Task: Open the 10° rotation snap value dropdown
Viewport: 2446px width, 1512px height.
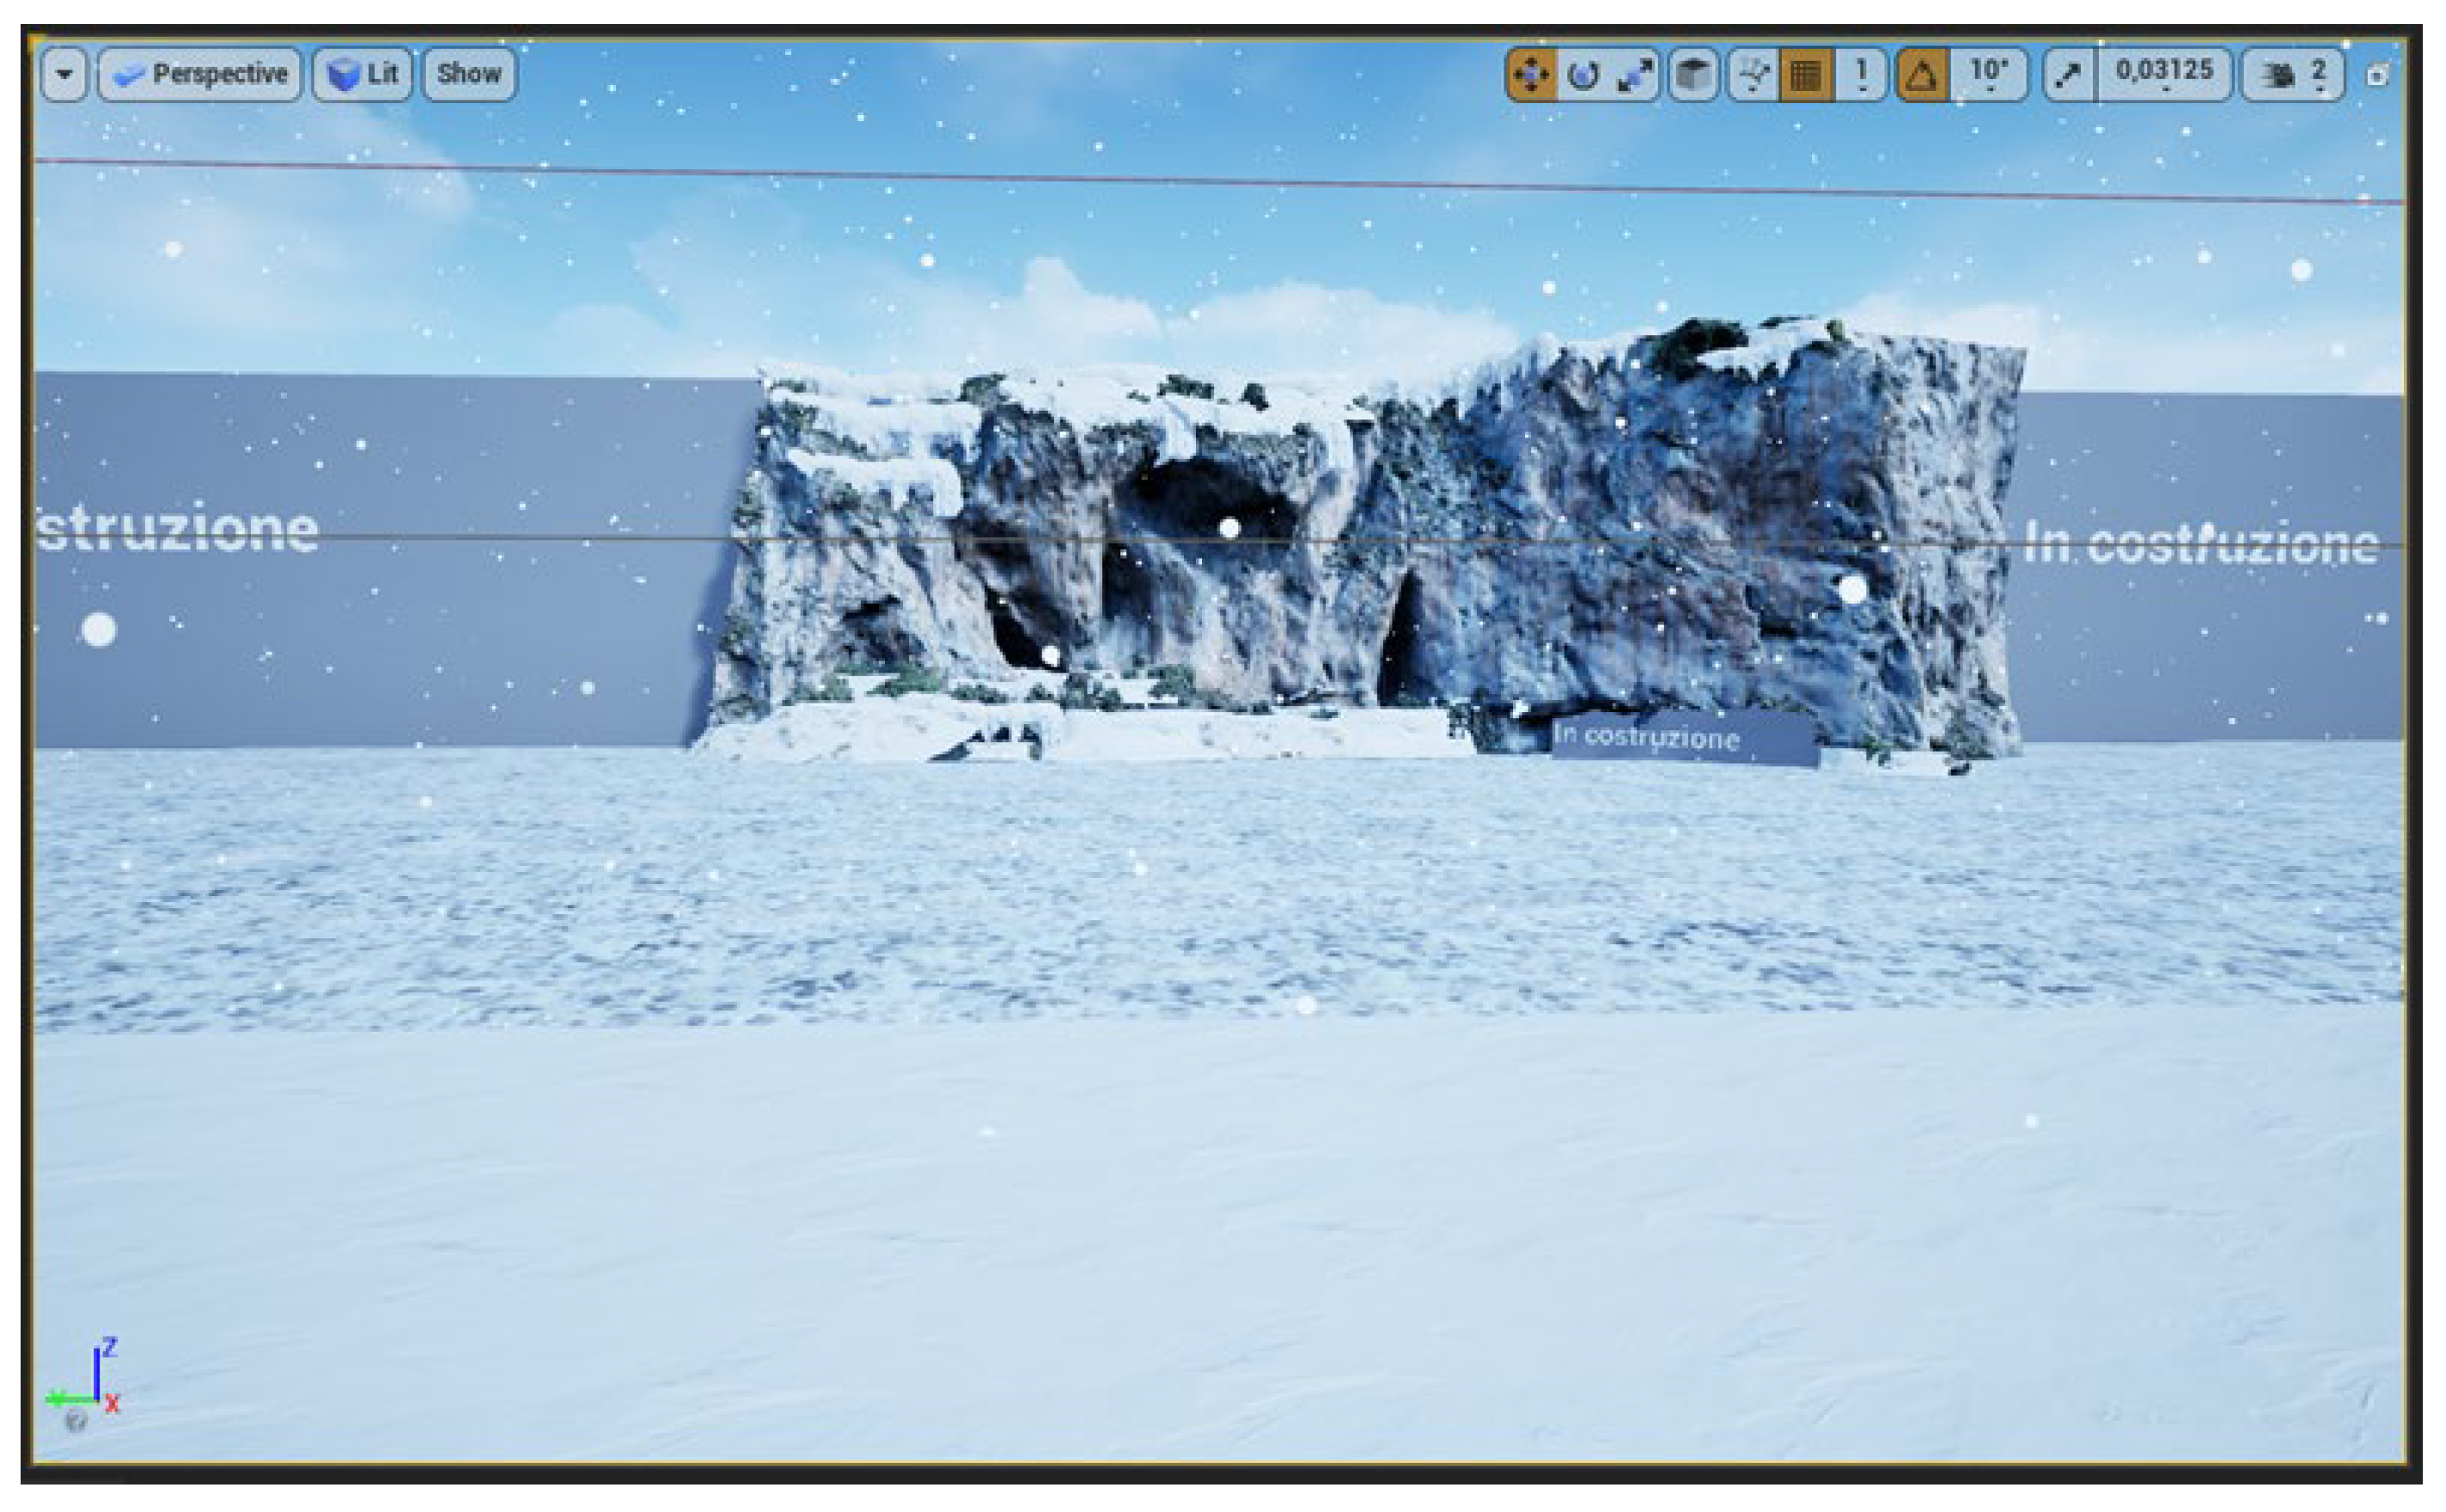Action: coord(1988,75)
